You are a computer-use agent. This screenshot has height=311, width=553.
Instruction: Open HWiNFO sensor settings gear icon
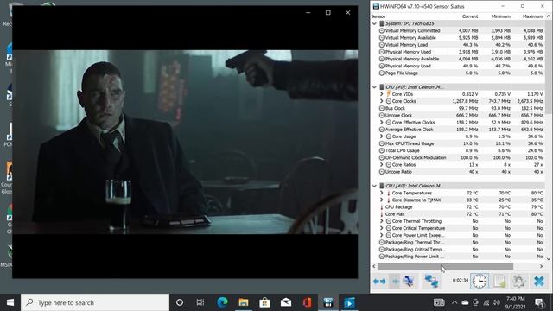click(519, 282)
